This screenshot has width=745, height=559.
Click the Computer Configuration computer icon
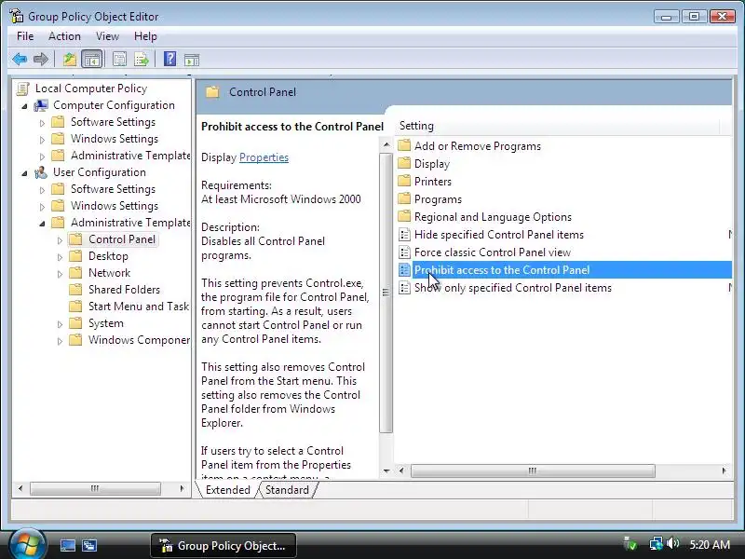coord(41,105)
